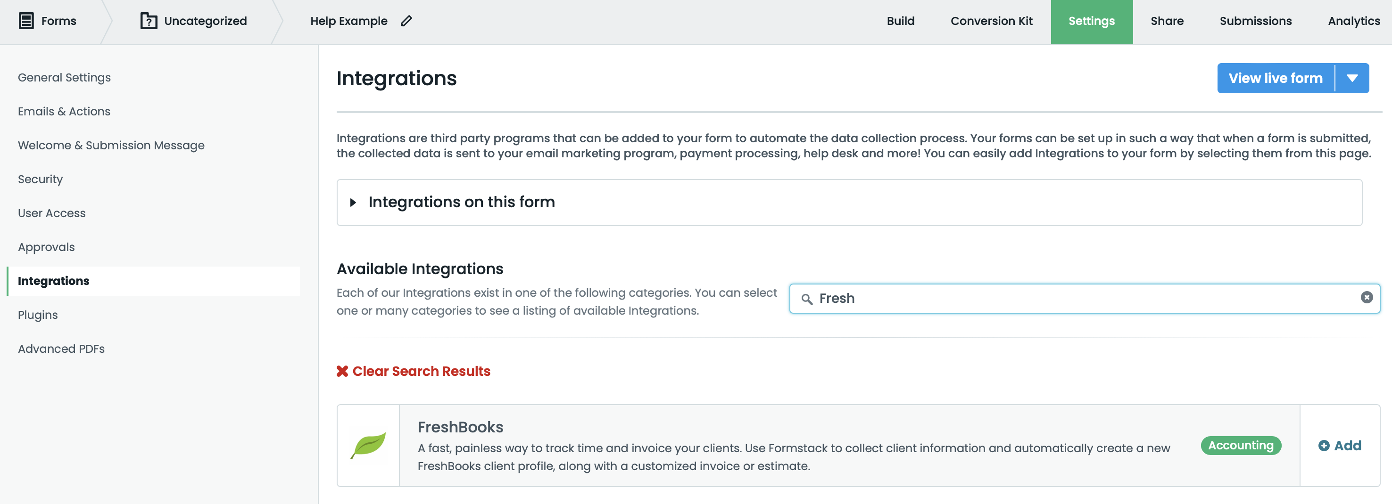This screenshot has width=1392, height=504.
Task: Open the Analytics tab
Action: [x=1354, y=21]
